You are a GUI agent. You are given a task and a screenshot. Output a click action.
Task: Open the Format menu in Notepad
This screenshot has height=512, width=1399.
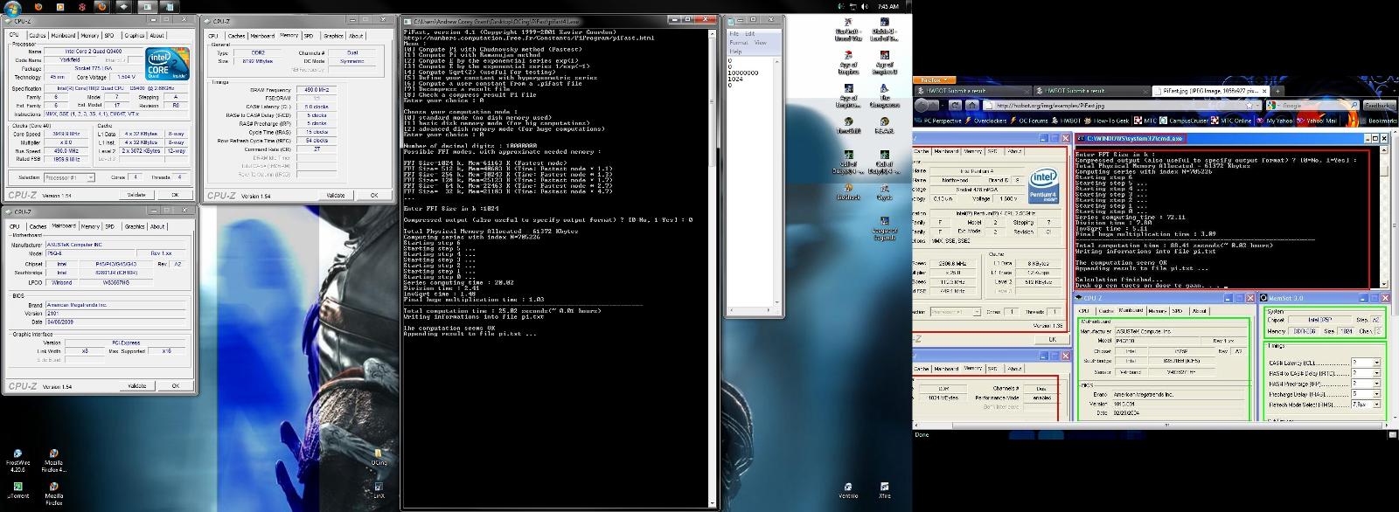pyautogui.click(x=739, y=42)
